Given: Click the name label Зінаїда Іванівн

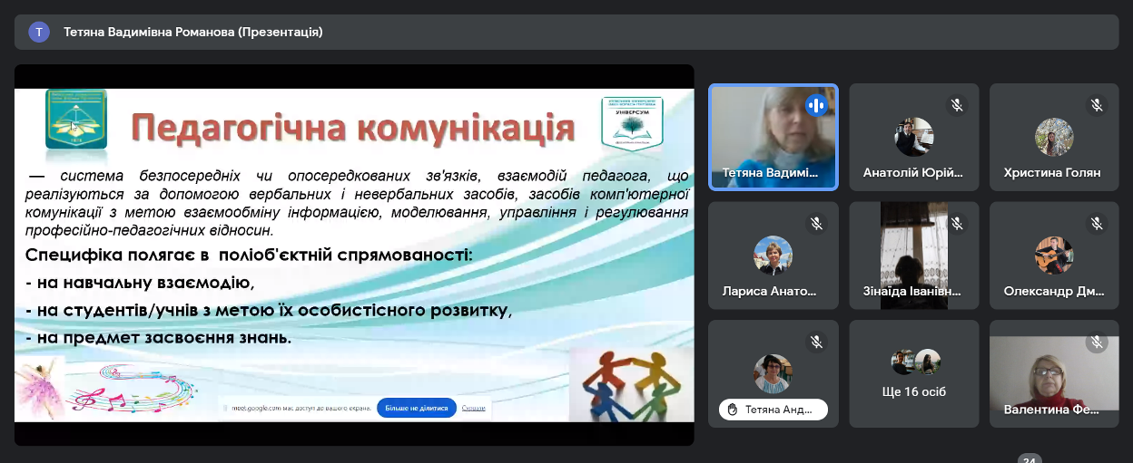Looking at the screenshot, I should 912,292.
